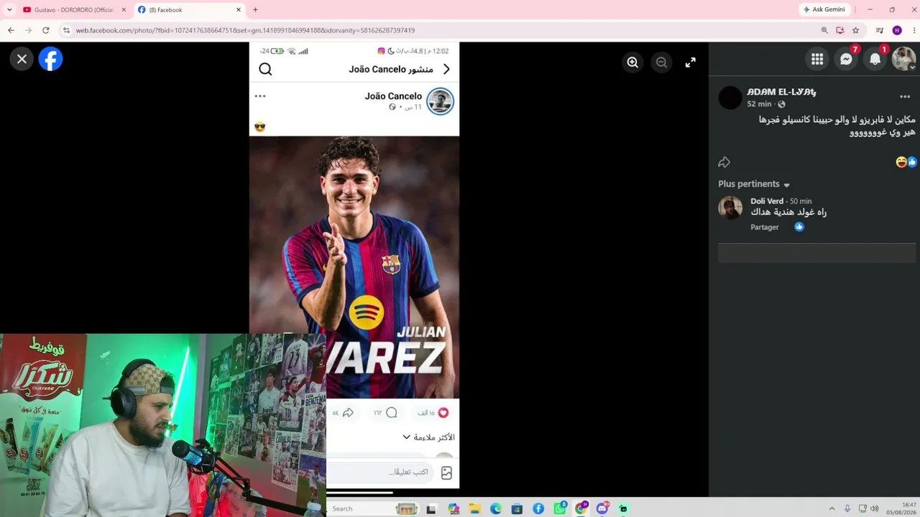Show hidden system tray icons

coord(832,508)
